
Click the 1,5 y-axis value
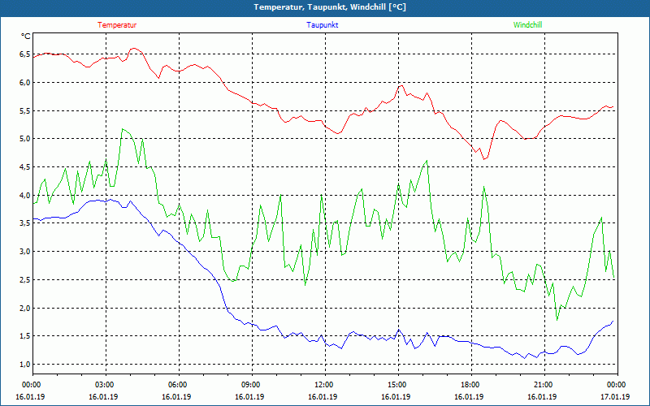25,336
